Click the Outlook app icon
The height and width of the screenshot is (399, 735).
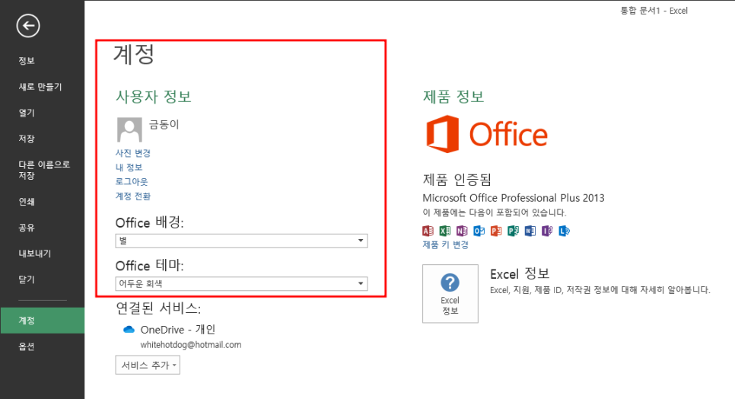tap(479, 231)
